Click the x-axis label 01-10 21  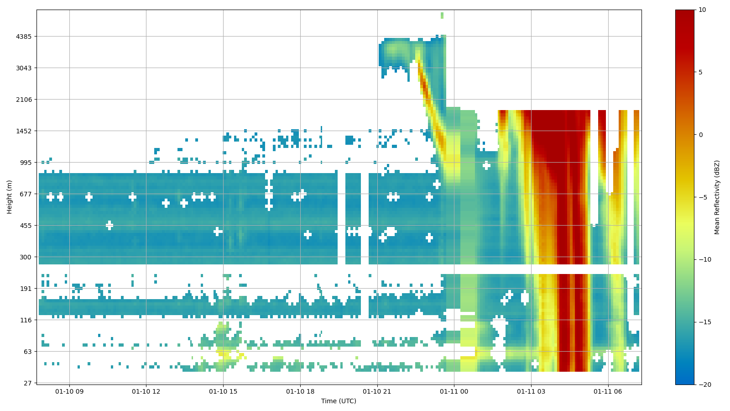(x=377, y=391)
